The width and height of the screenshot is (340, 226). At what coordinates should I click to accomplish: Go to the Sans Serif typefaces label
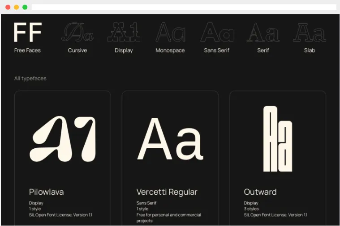(217, 50)
